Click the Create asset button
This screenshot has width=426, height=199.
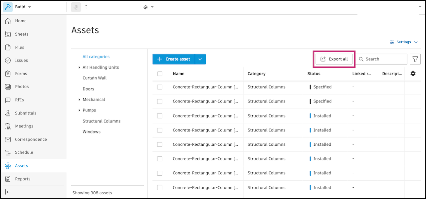coord(173,59)
